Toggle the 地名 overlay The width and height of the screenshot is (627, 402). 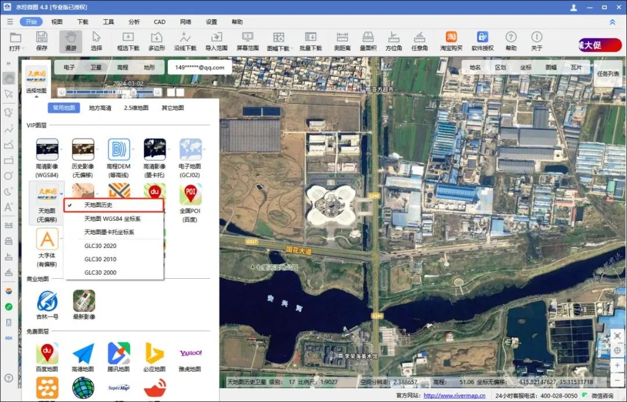coord(475,67)
